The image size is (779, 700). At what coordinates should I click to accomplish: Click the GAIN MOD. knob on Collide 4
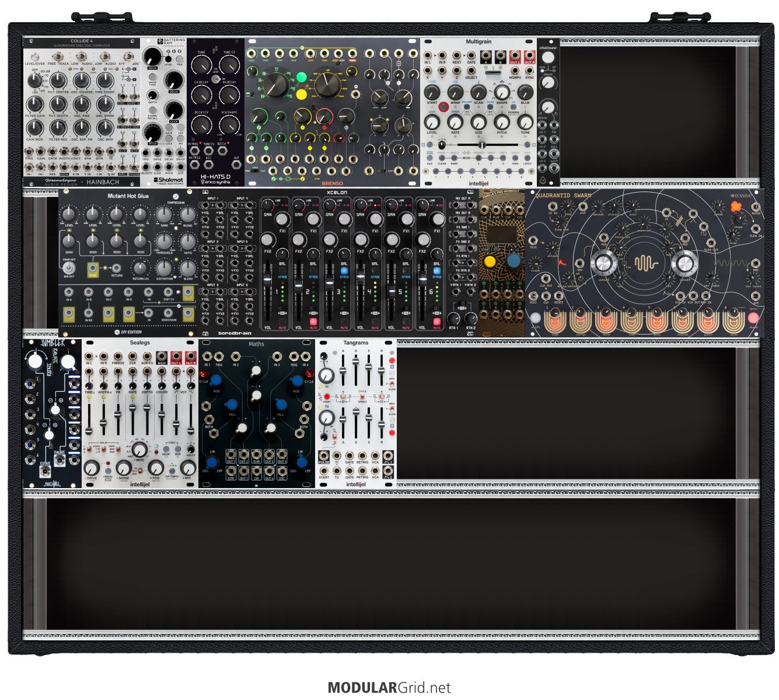click(x=35, y=128)
